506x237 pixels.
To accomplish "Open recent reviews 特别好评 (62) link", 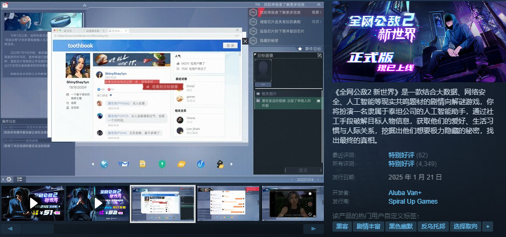I will [x=408, y=155].
